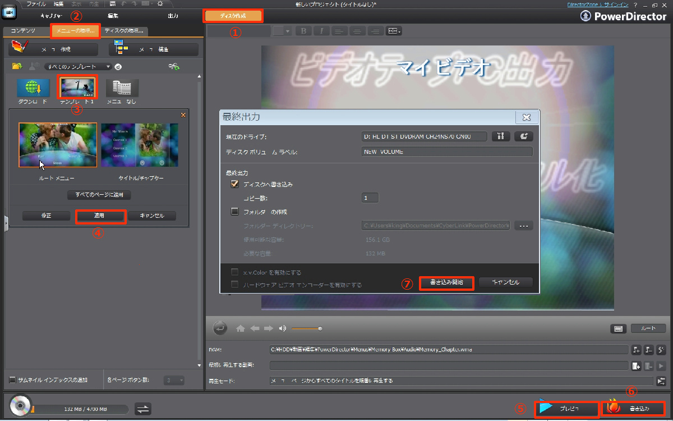The height and width of the screenshot is (421, 673).
Task: Open ファイル menu
Action: (36, 4)
